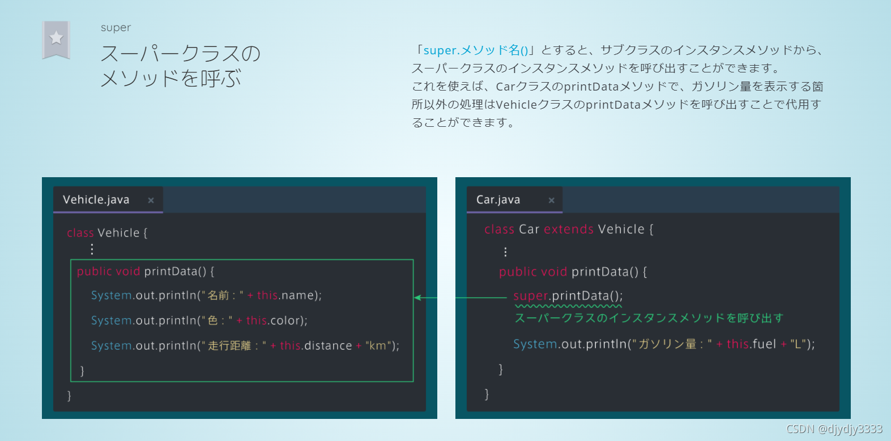Click the 'super.printData();' line

click(x=568, y=296)
